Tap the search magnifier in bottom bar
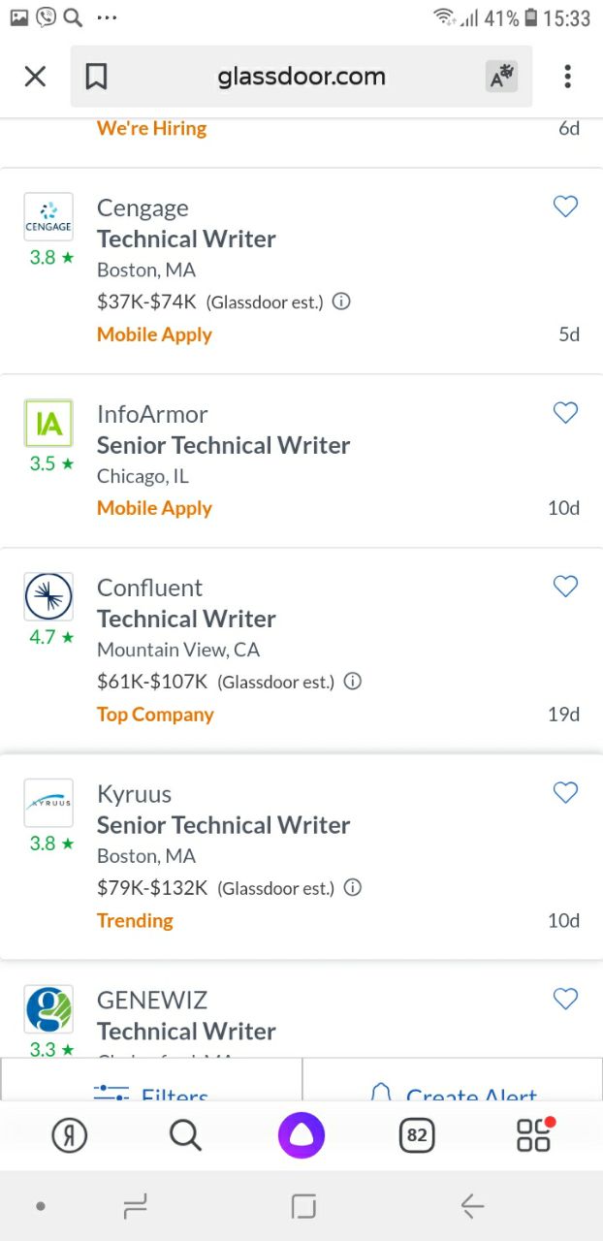This screenshot has width=603, height=1241. [x=185, y=1135]
